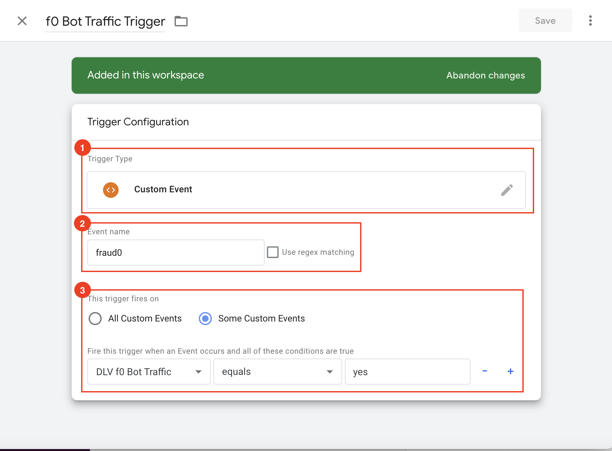Click the Save button
Screen dimensions: 612x451
pos(545,20)
